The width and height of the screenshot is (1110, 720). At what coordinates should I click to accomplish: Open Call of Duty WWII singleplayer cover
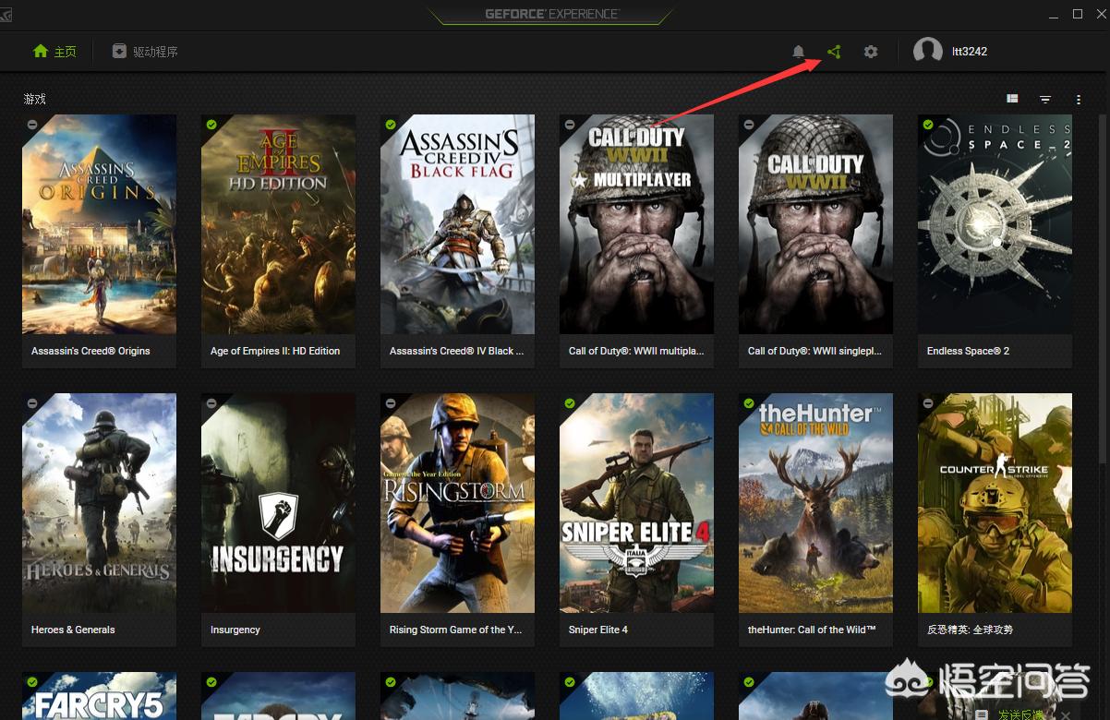(815, 224)
